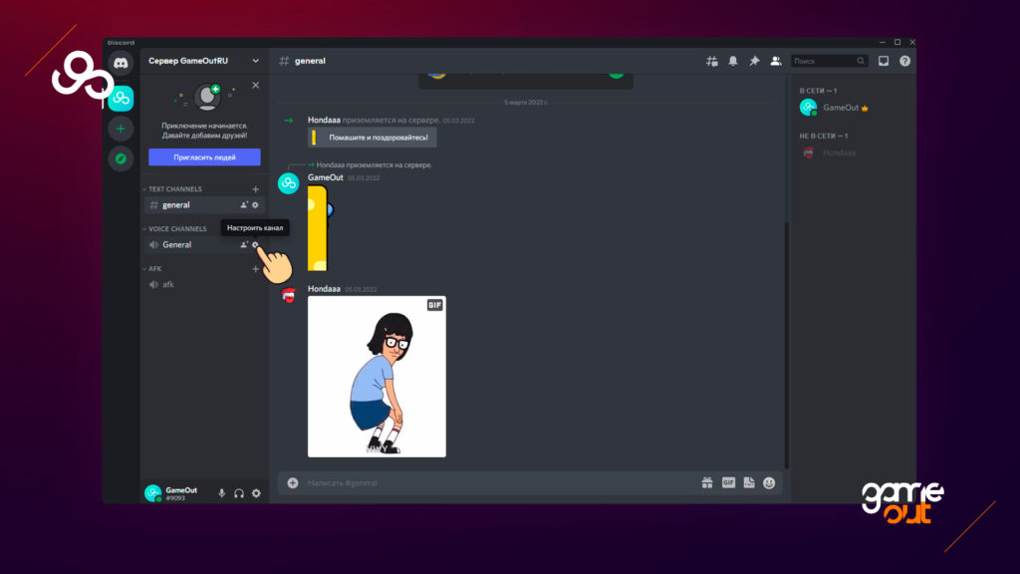Select the afk voice channel

168,284
